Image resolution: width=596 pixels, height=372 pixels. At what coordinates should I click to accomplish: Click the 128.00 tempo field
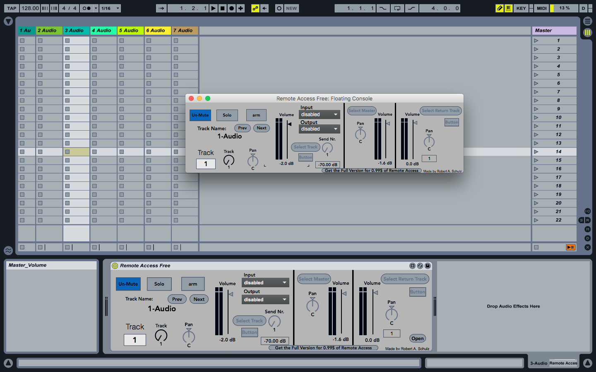click(x=30, y=8)
